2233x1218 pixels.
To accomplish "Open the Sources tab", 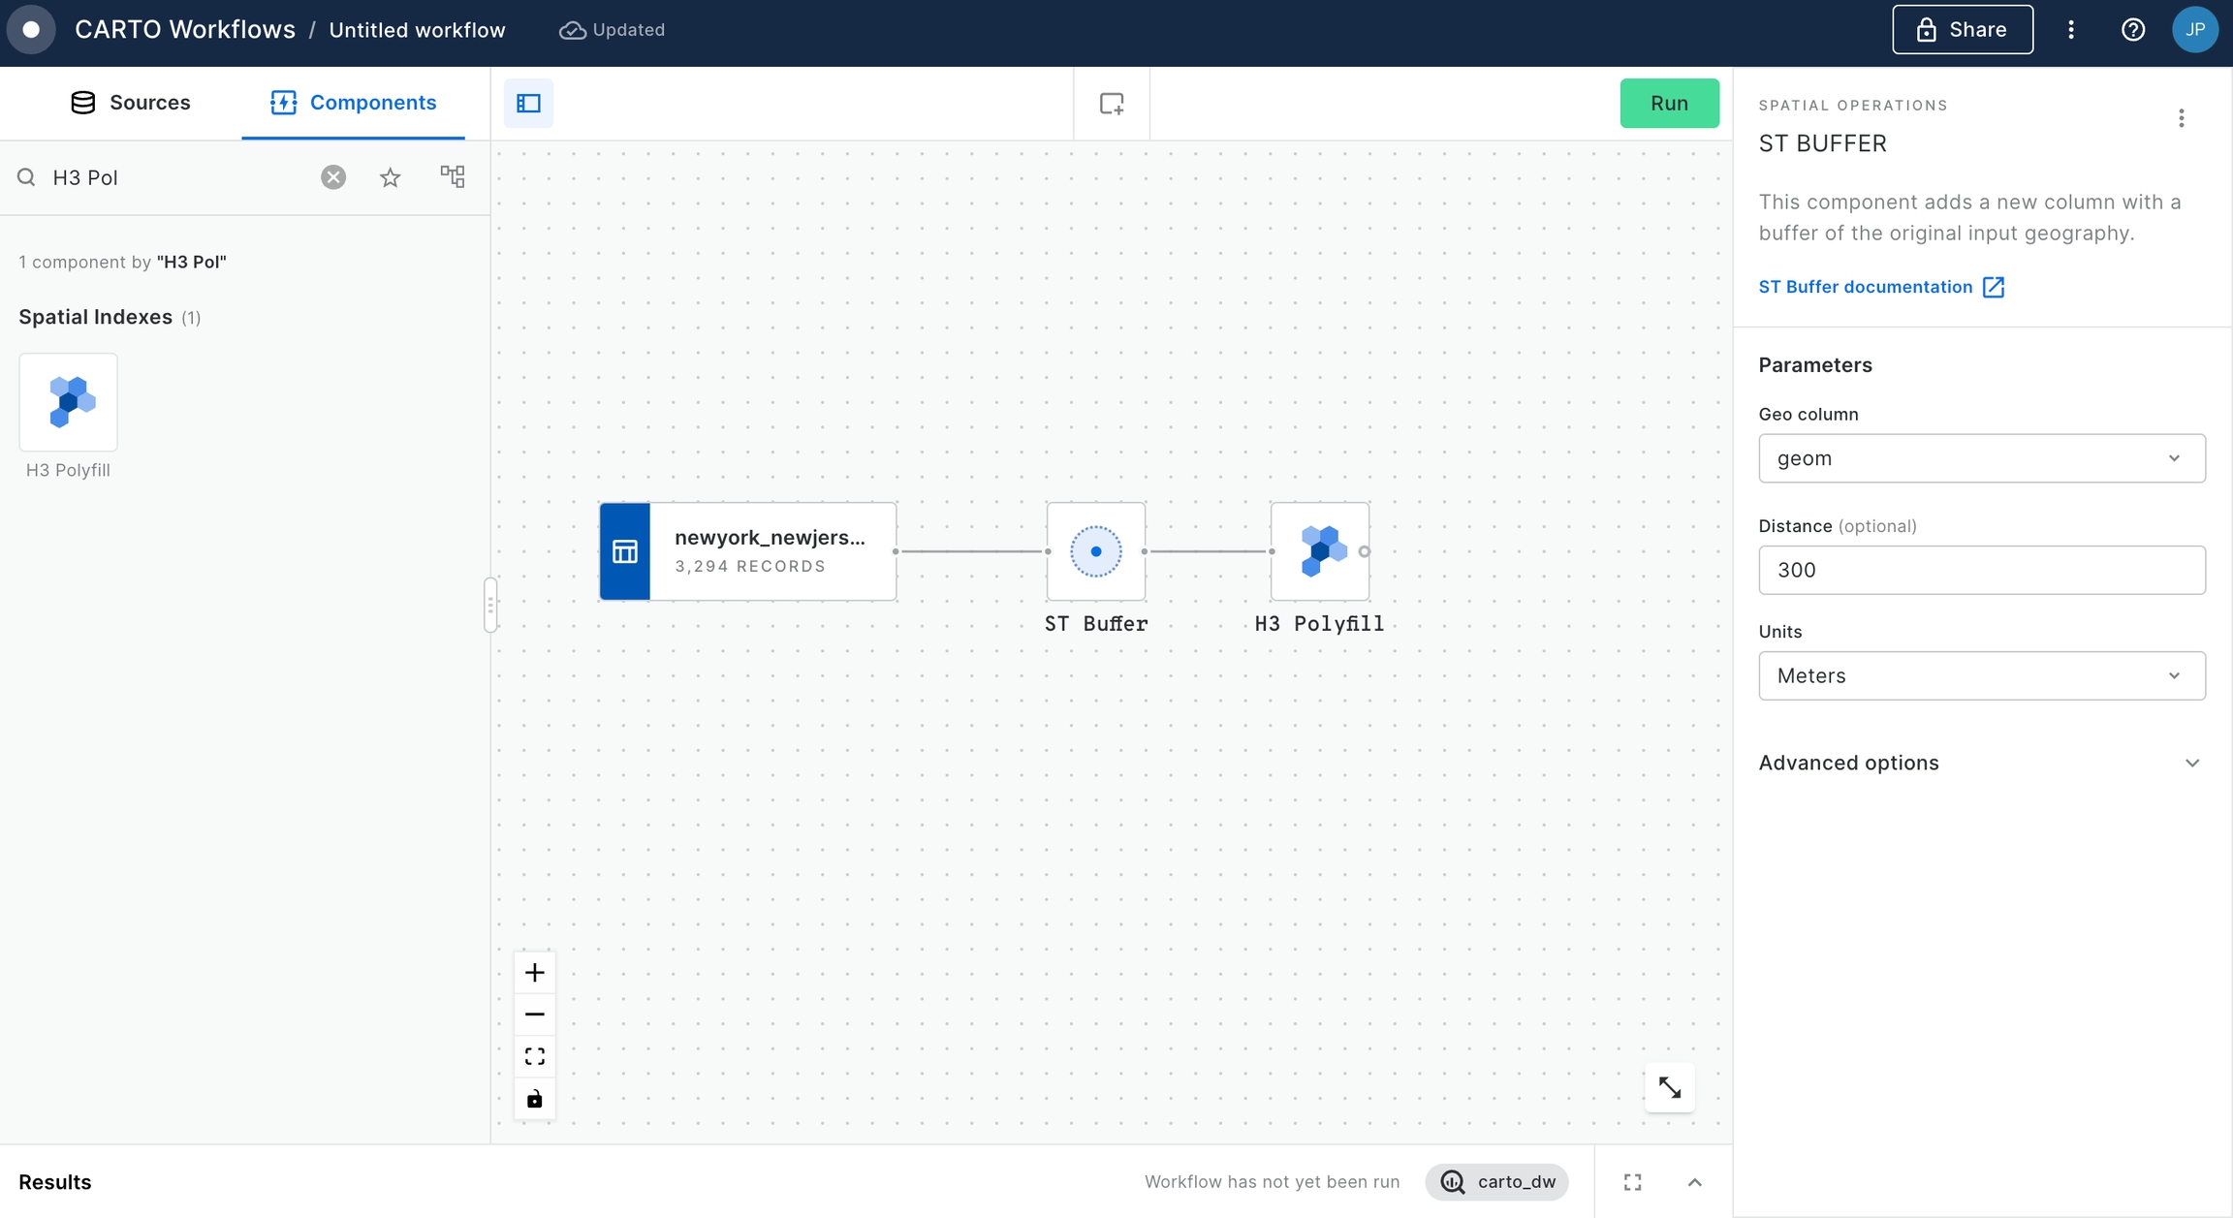I will tap(131, 103).
